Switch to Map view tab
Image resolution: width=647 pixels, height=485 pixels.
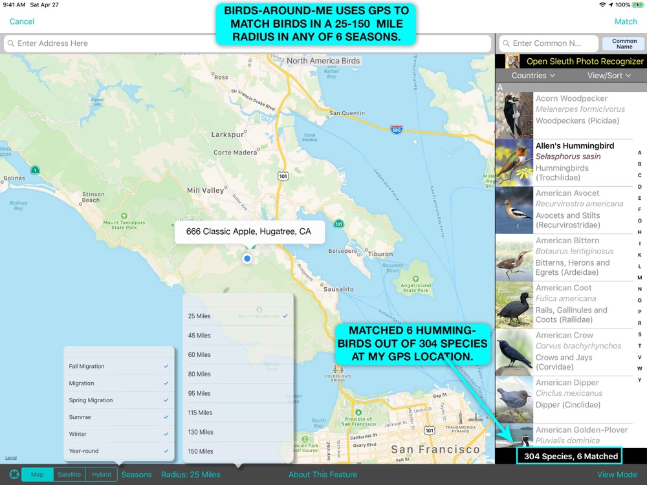click(37, 474)
